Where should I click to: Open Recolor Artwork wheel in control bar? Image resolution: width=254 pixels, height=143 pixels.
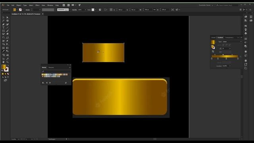coord(100,10)
